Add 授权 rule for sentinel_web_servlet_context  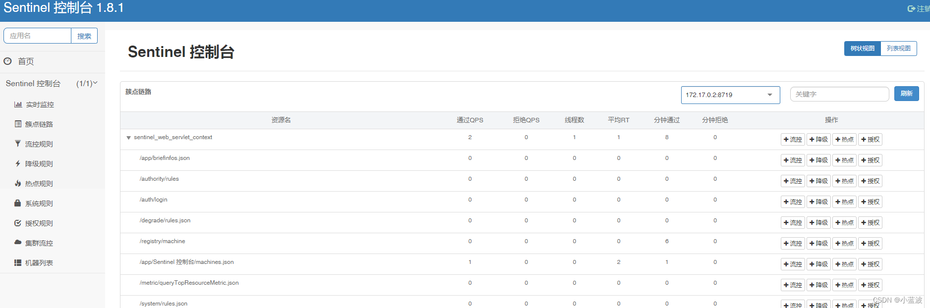pos(870,140)
